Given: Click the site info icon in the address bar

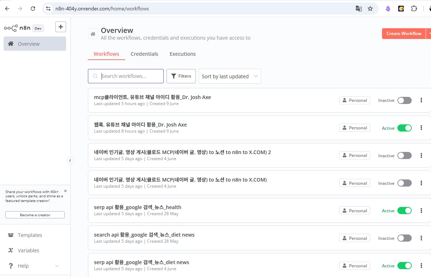Looking at the screenshot, I should click(x=49, y=9).
